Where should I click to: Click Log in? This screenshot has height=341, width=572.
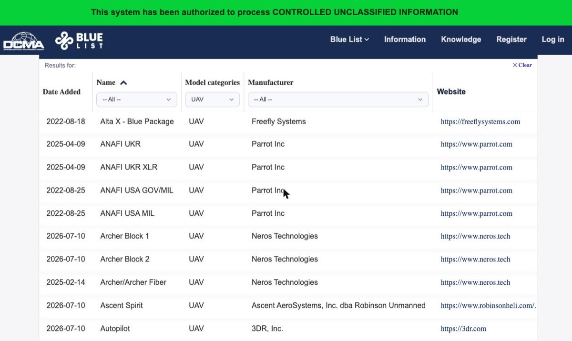[553, 40]
